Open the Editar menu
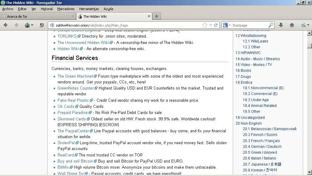This screenshot has height=176, width=312. [x=22, y=9]
